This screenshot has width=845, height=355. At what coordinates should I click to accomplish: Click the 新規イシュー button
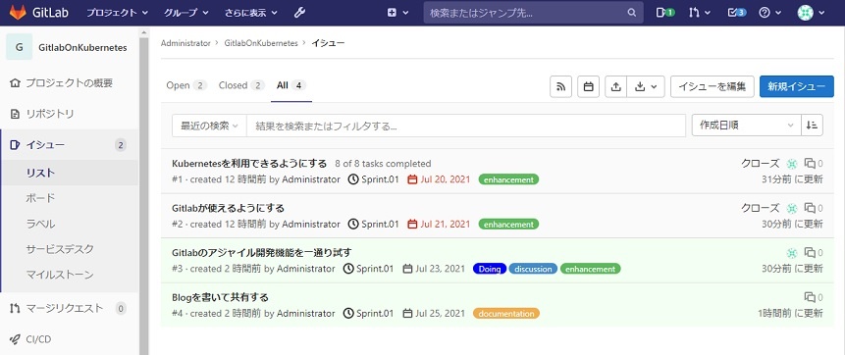[797, 86]
